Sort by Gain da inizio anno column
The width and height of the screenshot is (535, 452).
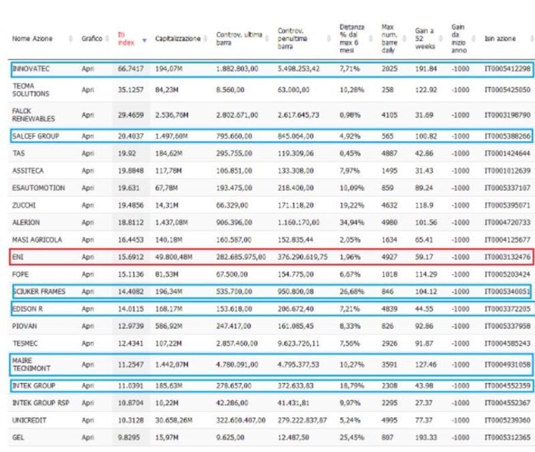473,39
